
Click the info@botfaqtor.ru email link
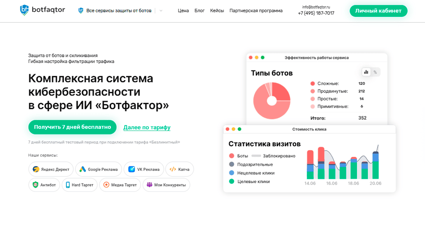point(316,7)
